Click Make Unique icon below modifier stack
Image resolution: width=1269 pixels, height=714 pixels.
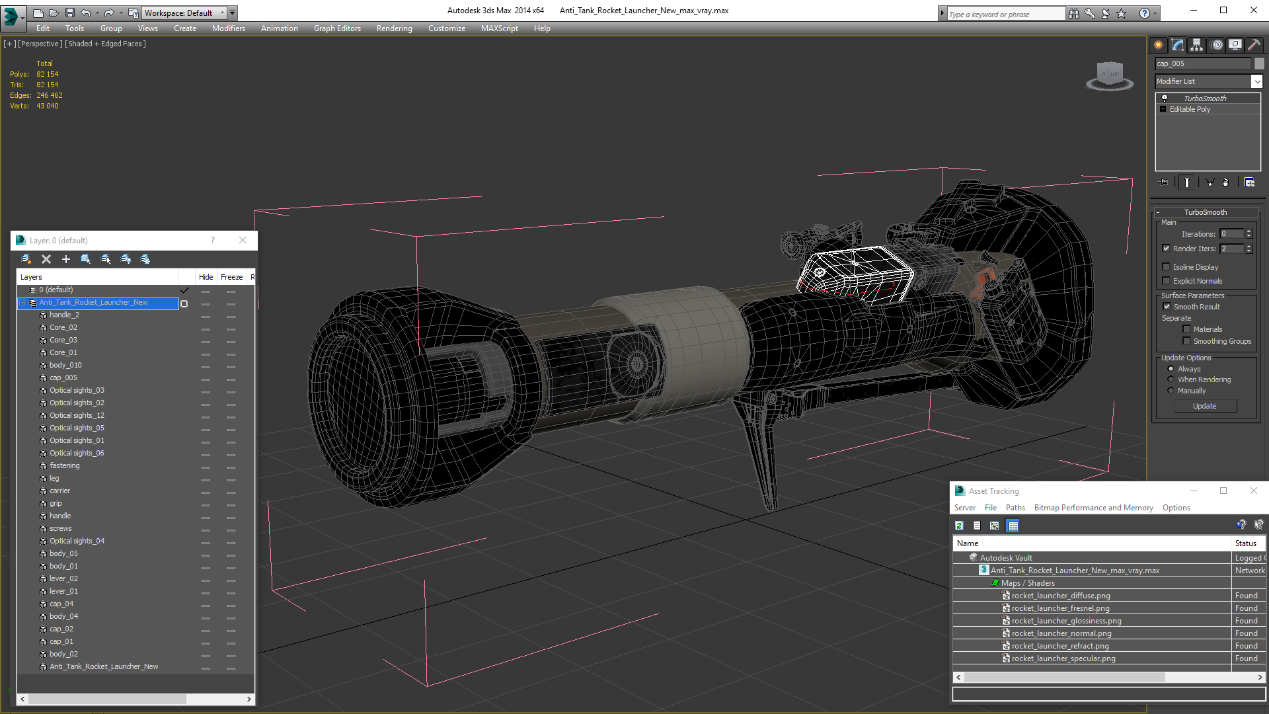click(1210, 182)
